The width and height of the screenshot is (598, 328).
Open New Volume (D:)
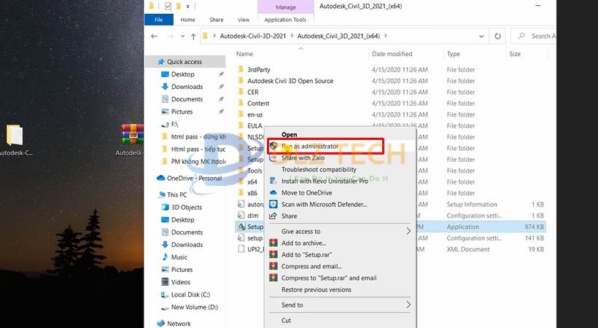[195, 307]
